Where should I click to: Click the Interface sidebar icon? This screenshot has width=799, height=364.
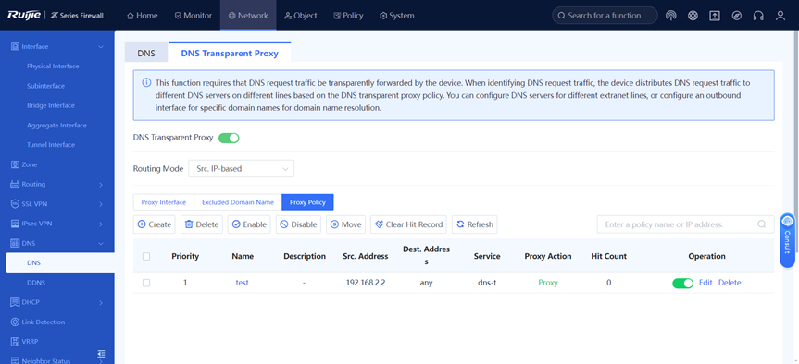(x=15, y=47)
